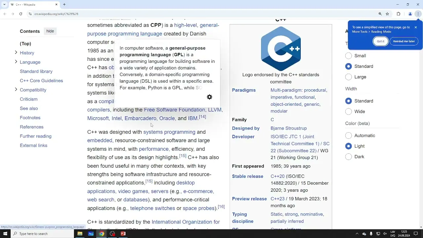
Task: Dismiss the Reading Mode tip with X
Action: tap(416, 27)
